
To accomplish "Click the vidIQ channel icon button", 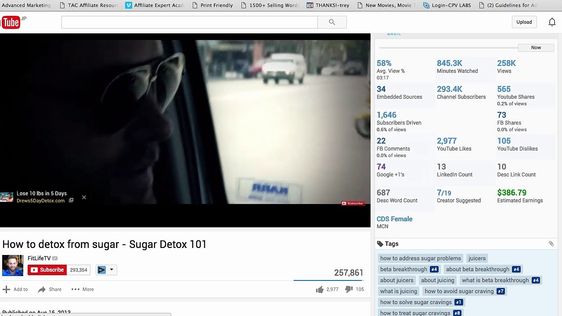I will click(x=102, y=270).
